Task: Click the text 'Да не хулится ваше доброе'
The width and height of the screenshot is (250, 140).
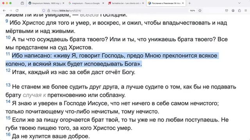Action: point(51,136)
